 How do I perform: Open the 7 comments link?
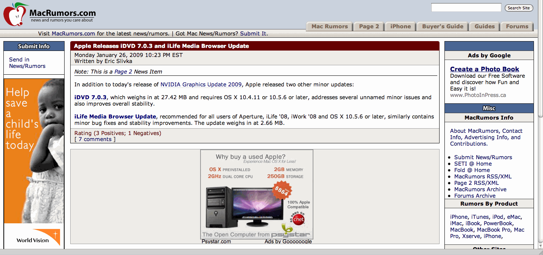click(x=95, y=139)
